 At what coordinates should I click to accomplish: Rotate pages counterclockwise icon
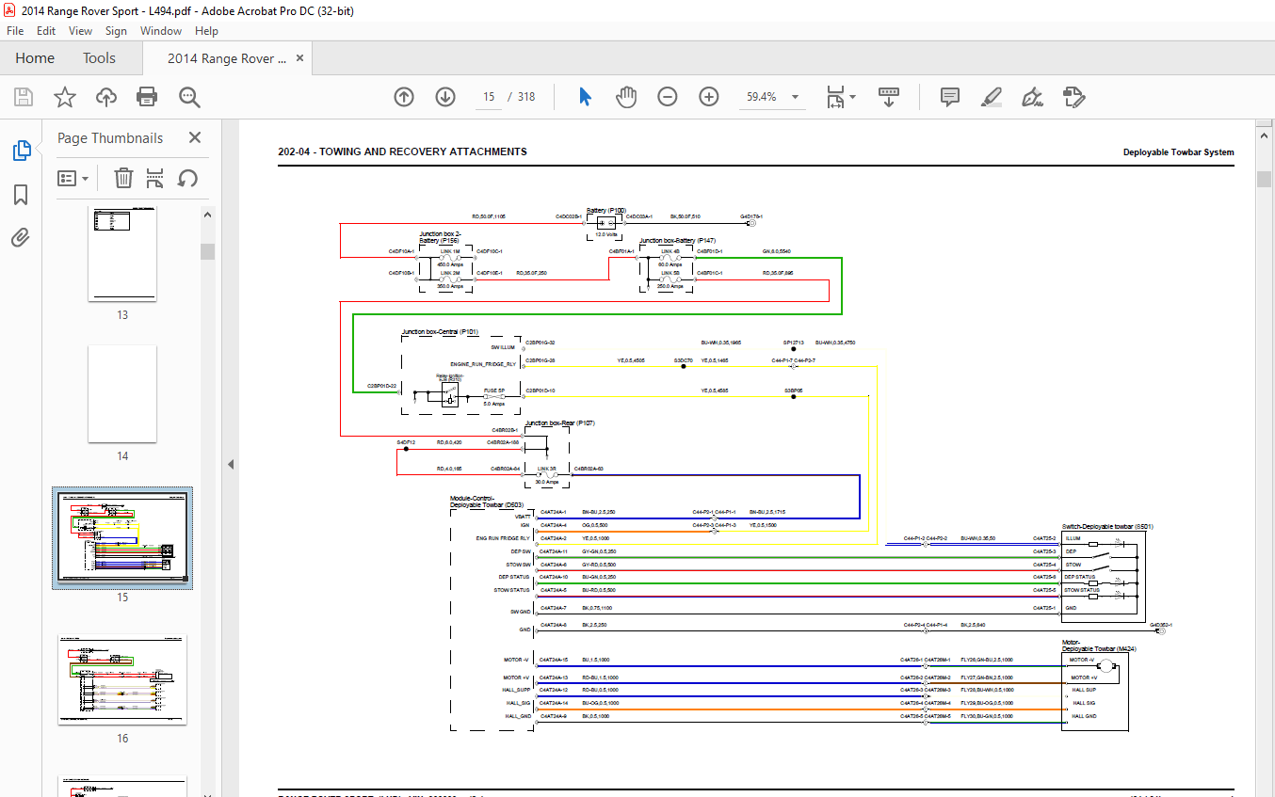(187, 178)
